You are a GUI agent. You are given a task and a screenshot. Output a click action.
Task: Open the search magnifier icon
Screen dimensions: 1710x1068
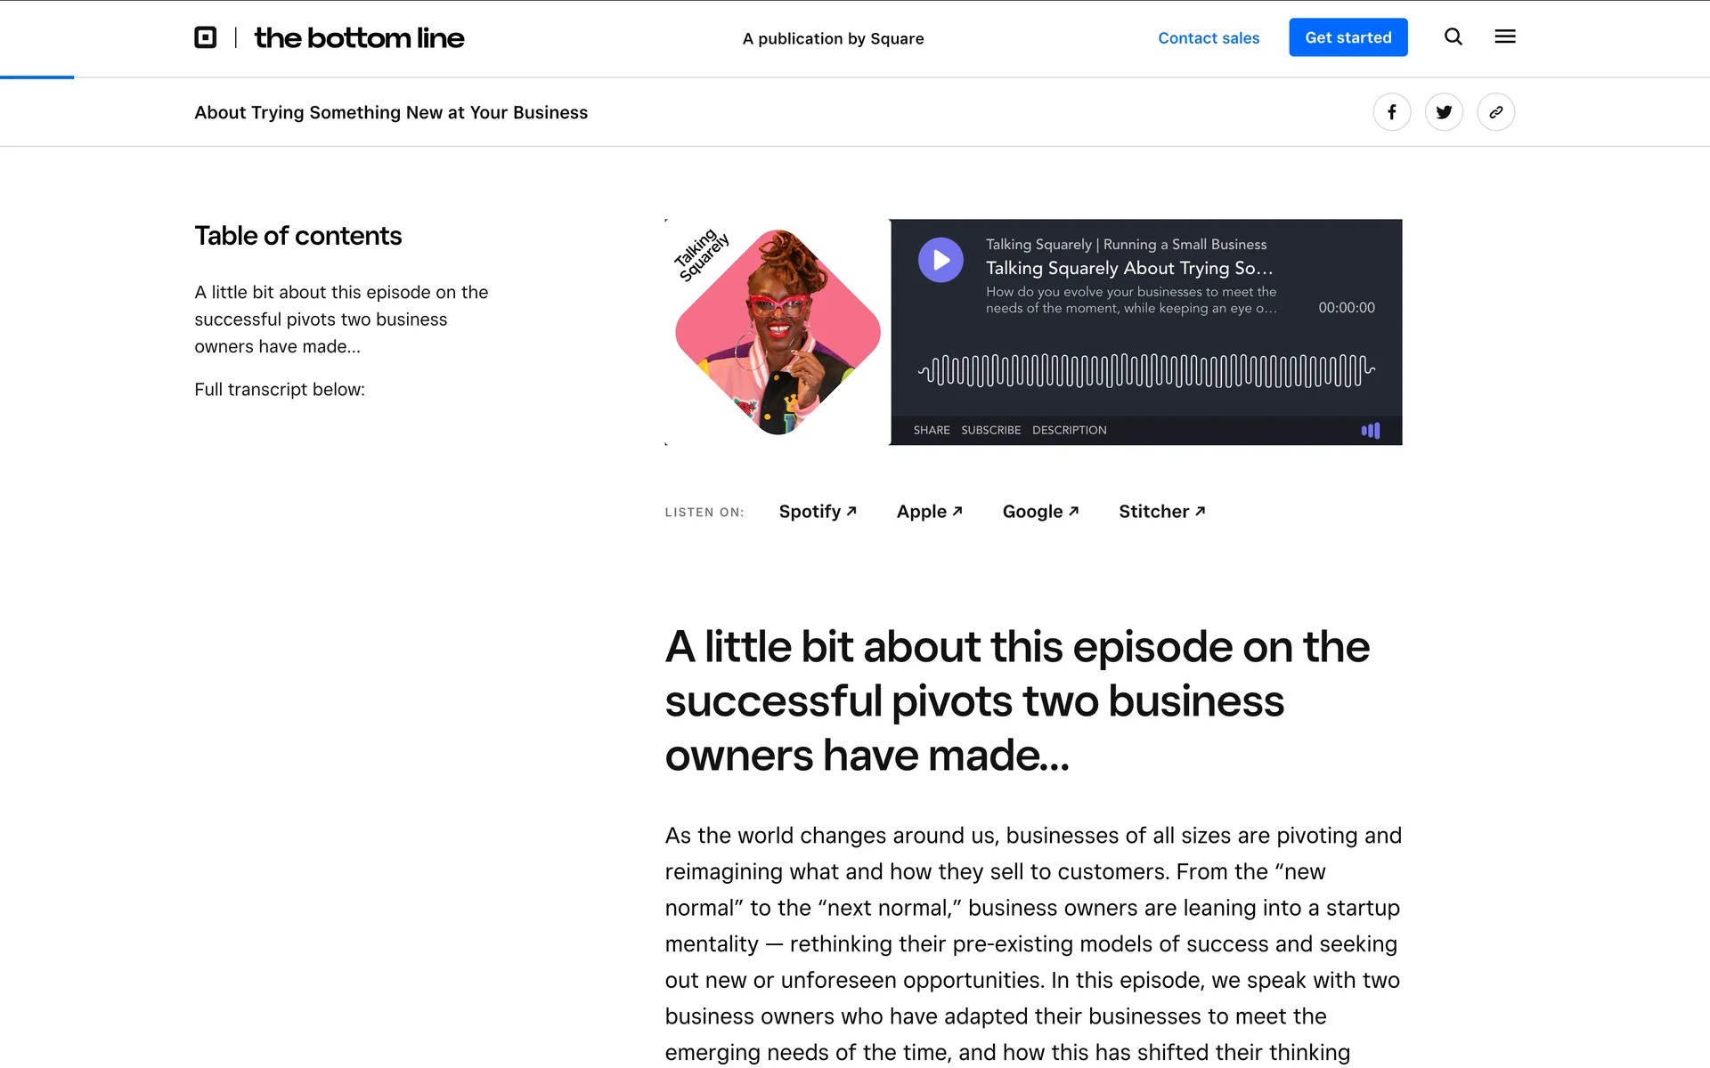[1453, 37]
